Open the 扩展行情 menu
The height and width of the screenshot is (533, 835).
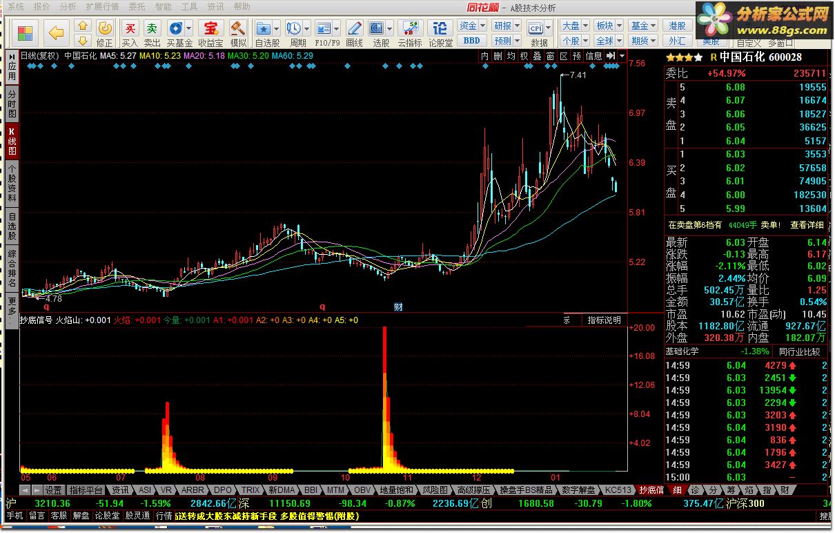[103, 6]
